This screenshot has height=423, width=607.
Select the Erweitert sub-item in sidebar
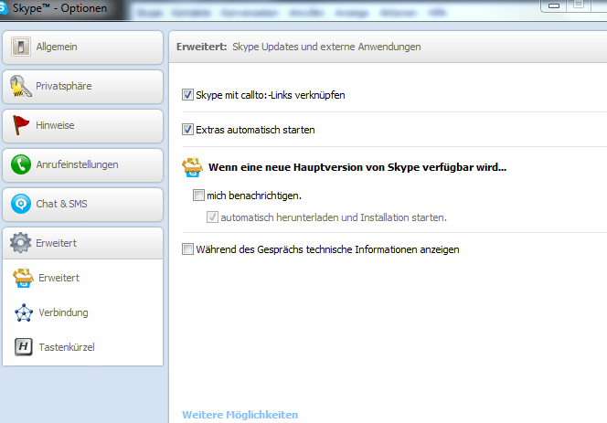(x=82, y=278)
